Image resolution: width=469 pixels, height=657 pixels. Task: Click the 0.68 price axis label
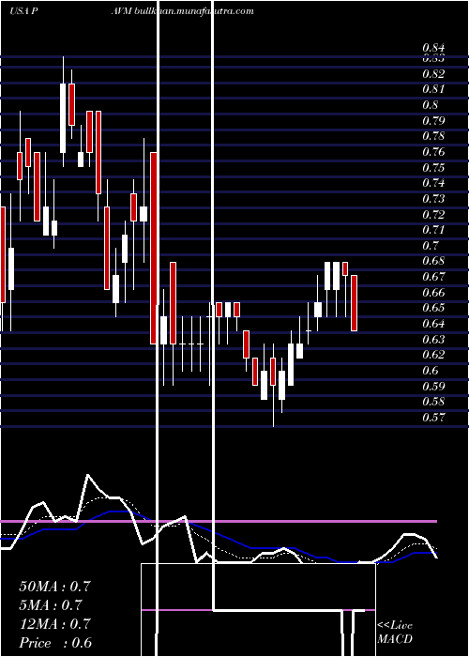point(433,261)
